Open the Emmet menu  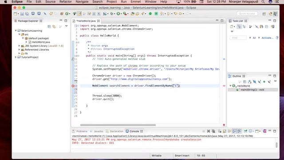tap(136, 2)
